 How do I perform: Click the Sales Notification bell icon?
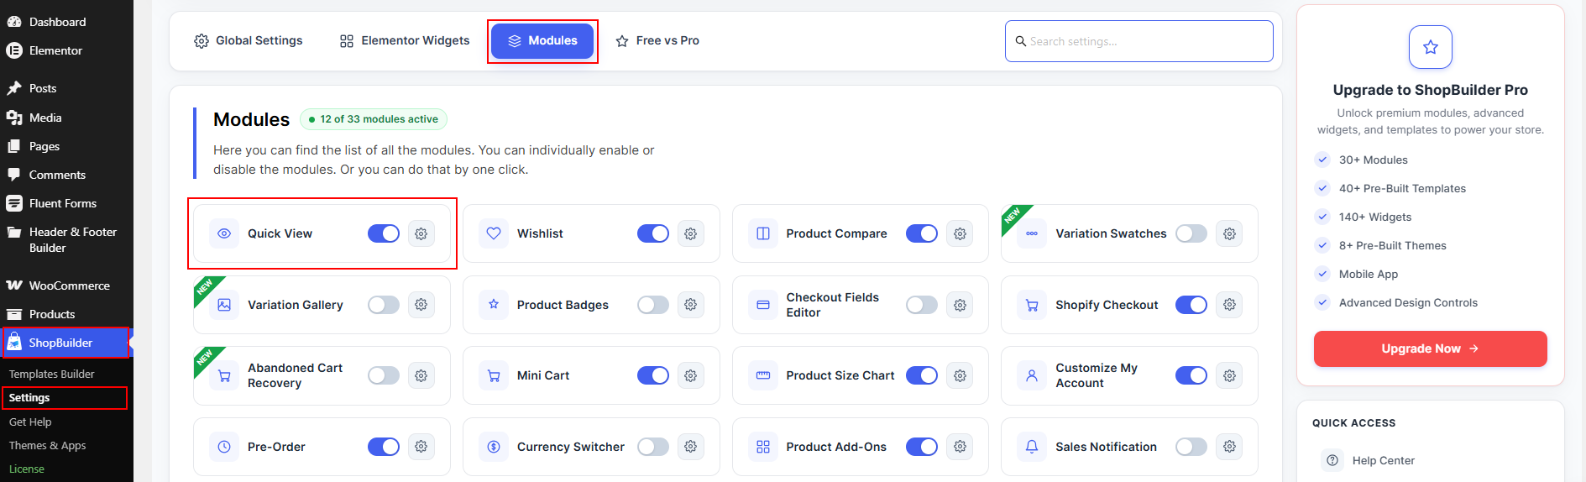[x=1032, y=447]
